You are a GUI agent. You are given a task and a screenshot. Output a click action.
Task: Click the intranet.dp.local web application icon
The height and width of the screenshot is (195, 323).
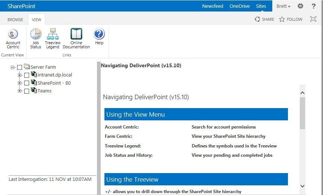(34, 74)
